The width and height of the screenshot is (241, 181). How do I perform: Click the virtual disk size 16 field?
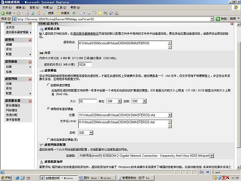[88, 101]
